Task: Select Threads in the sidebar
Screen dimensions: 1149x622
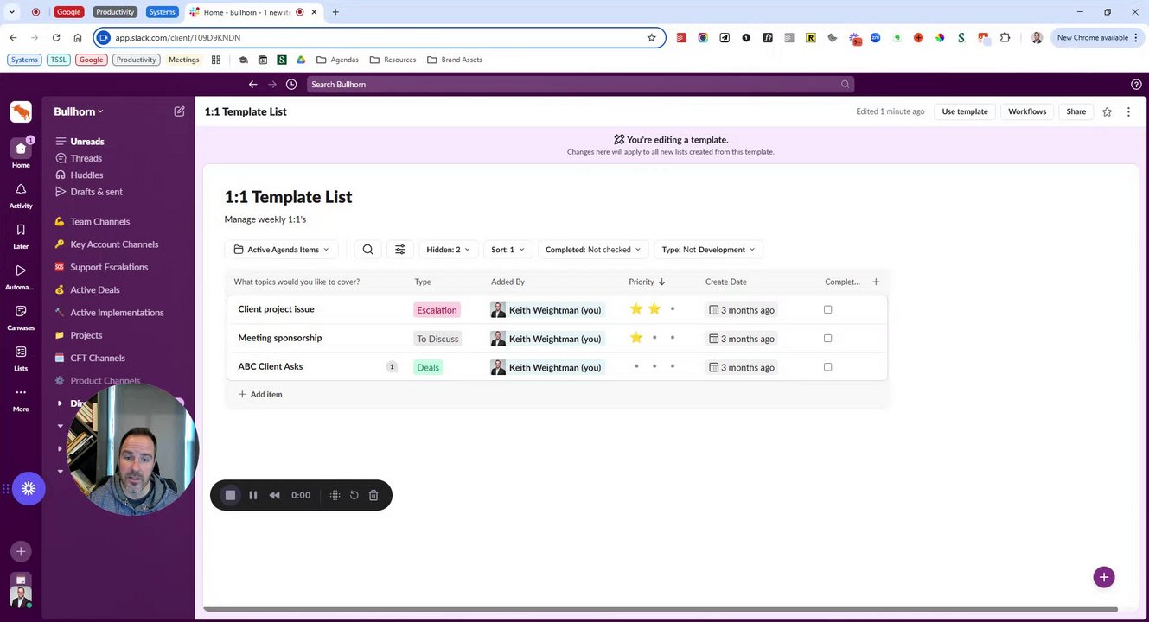Action: (x=86, y=158)
